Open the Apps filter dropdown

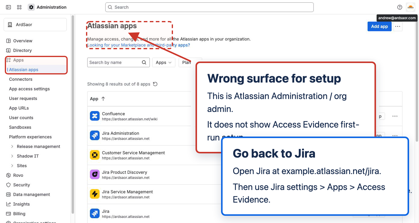(x=164, y=62)
